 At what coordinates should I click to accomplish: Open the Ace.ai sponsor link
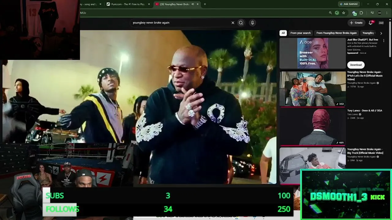click(363, 53)
